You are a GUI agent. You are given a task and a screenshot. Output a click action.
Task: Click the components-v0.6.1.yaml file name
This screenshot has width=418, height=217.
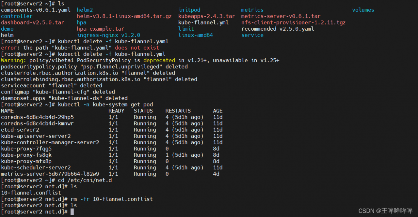point(36,10)
